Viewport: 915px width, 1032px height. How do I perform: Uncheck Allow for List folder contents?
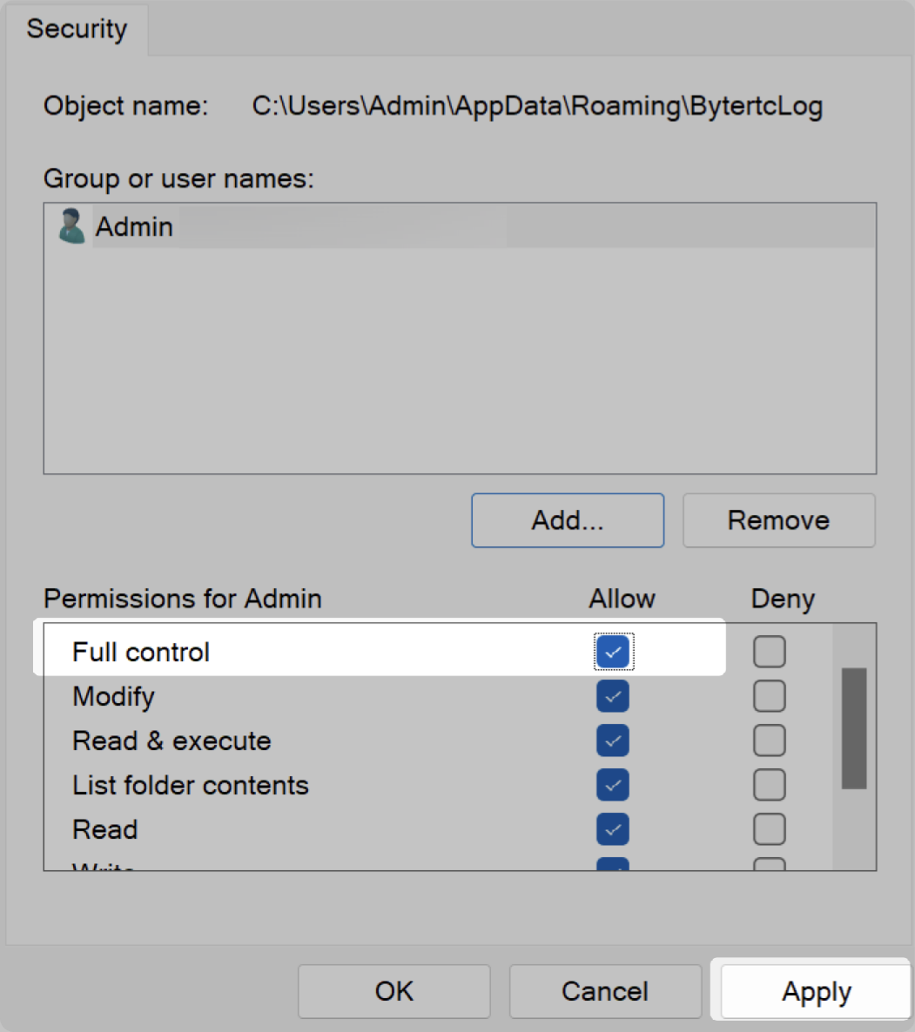point(613,785)
